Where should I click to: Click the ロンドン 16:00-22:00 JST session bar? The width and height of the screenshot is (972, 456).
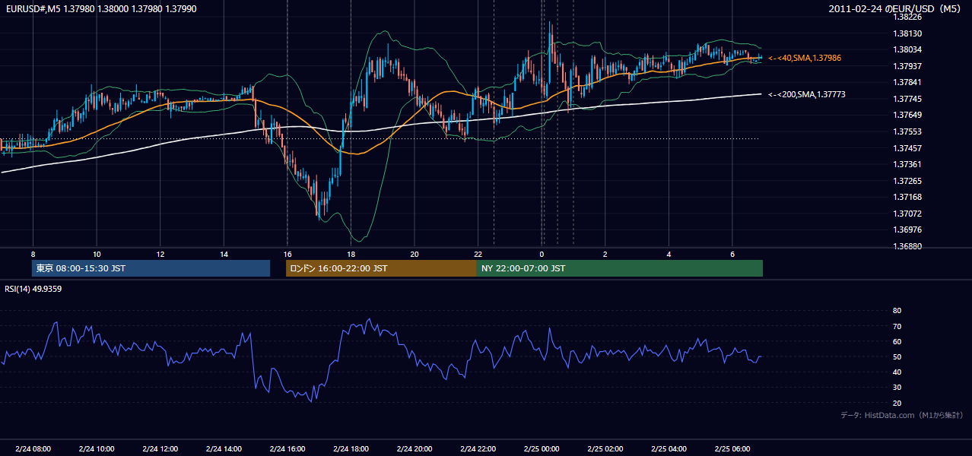[381, 268]
